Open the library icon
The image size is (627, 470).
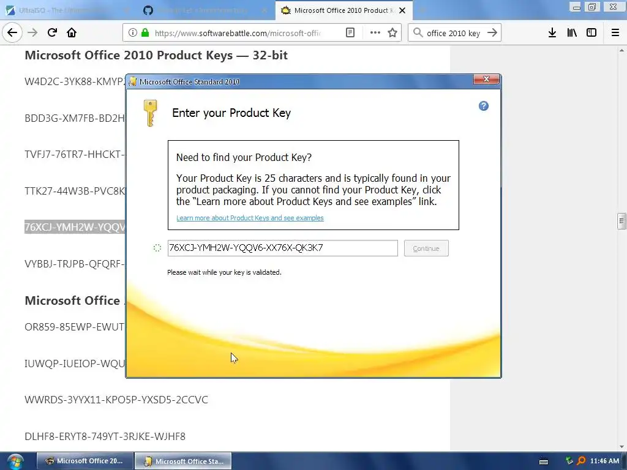click(x=572, y=33)
